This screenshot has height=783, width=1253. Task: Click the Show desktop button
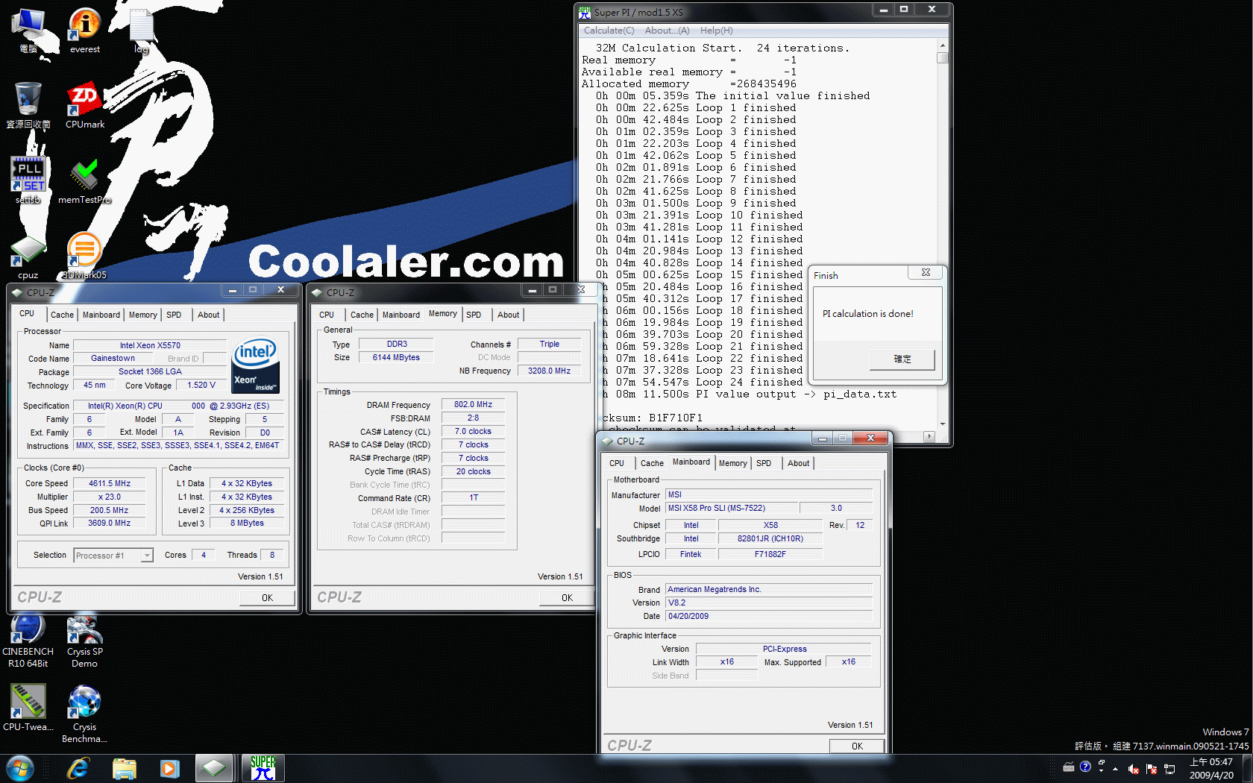click(1247, 768)
